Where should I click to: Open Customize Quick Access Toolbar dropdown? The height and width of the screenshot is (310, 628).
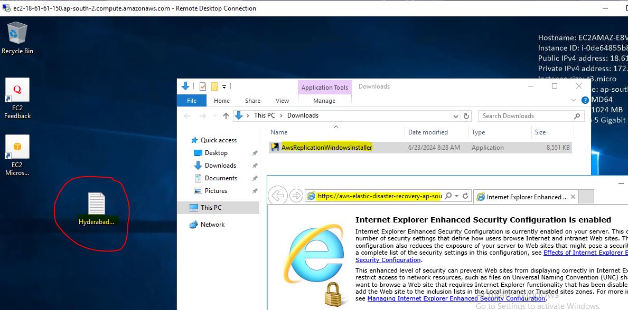click(224, 86)
